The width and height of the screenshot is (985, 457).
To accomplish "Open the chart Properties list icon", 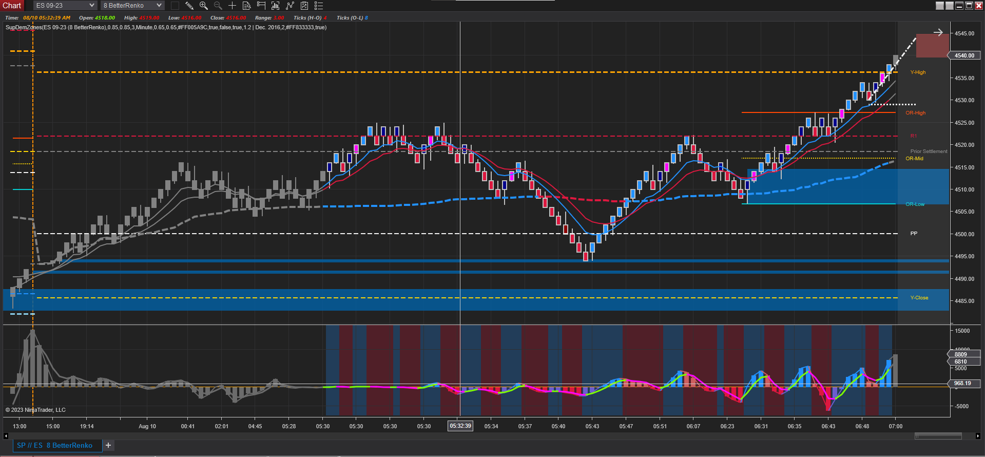I will (x=319, y=6).
